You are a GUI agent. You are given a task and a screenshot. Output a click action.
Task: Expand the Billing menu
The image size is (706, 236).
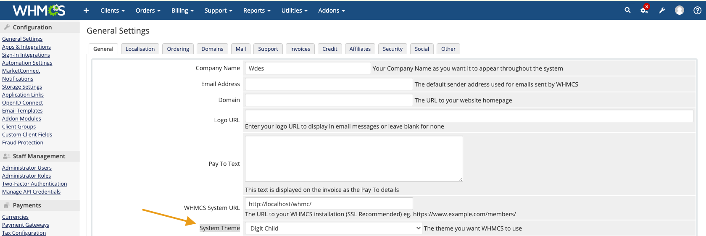182,10
